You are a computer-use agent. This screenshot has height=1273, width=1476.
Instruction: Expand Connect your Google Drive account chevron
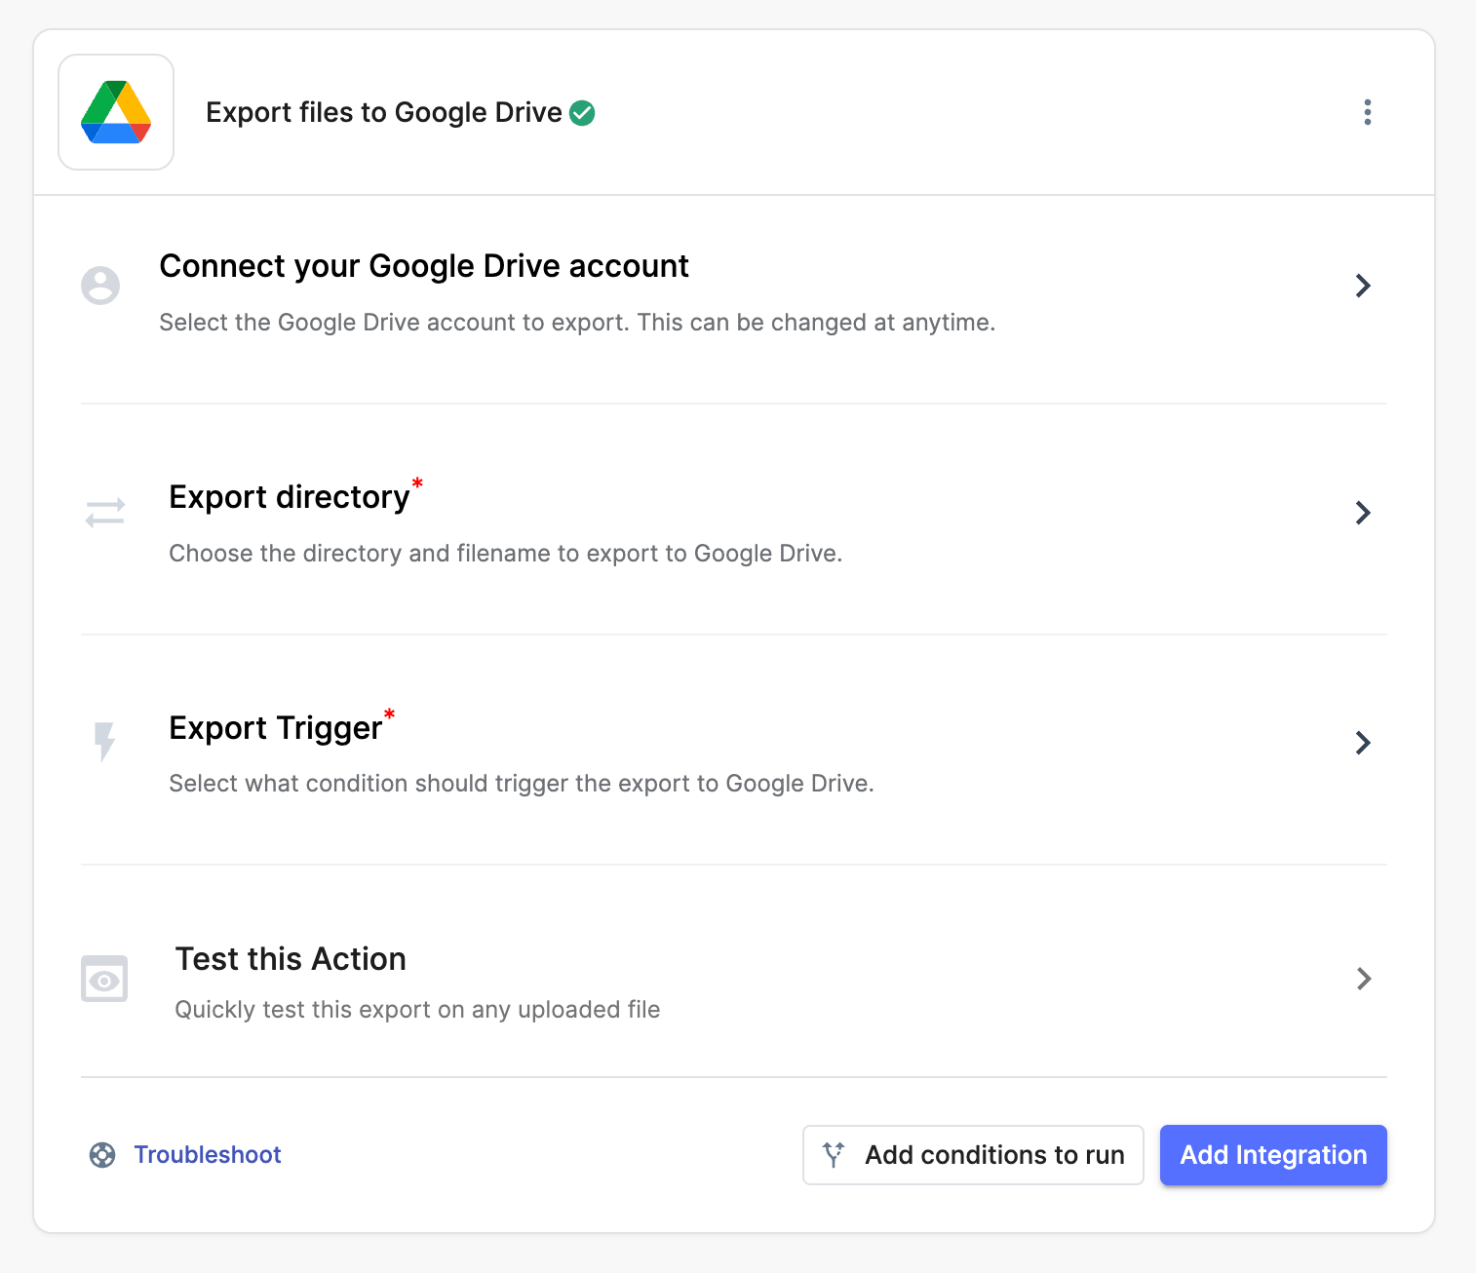(1363, 286)
